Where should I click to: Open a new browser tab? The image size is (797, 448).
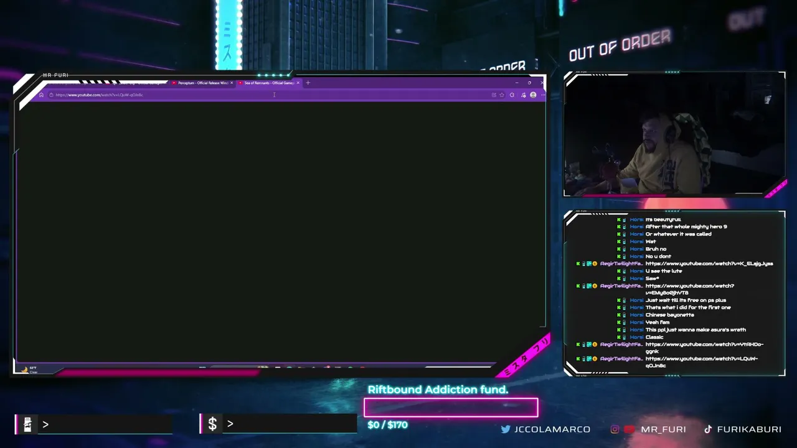[x=308, y=83]
